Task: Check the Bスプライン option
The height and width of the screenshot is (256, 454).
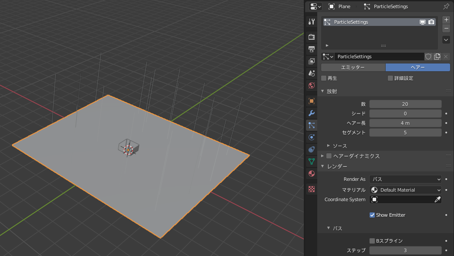Action: (372, 240)
